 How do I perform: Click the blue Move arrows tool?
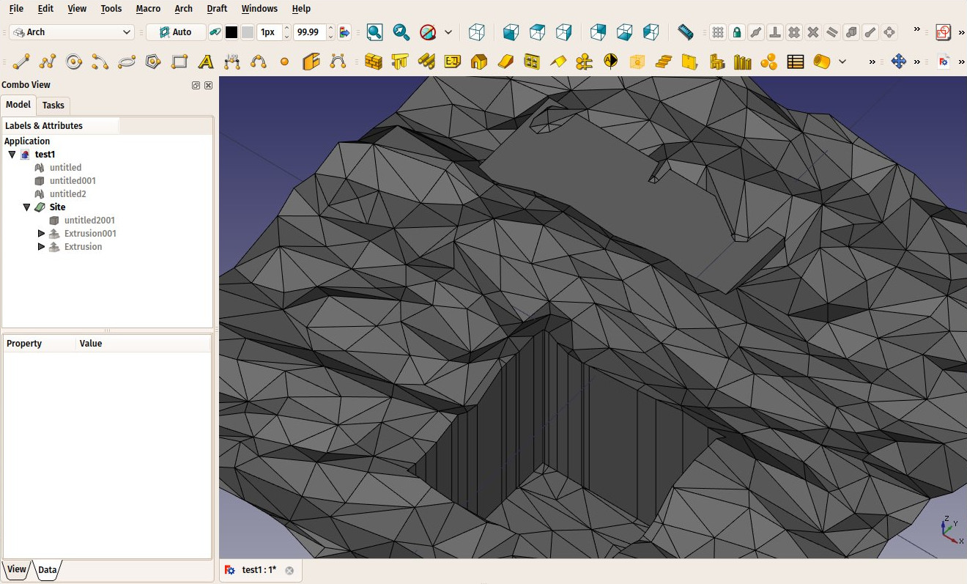tap(899, 62)
